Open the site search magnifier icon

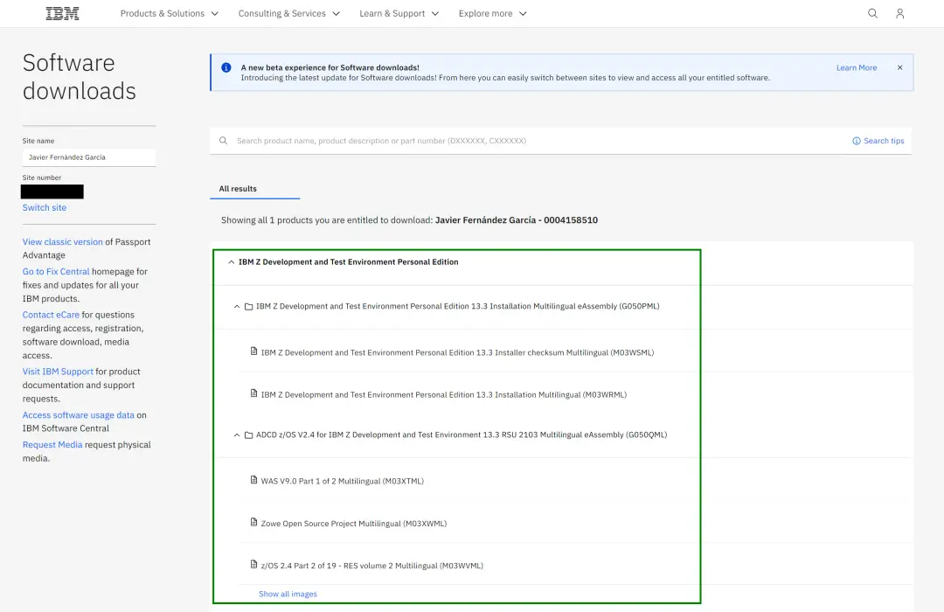872,13
